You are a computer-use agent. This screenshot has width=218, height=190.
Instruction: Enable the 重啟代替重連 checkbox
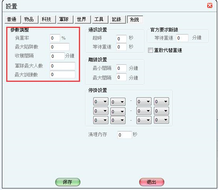150,50
